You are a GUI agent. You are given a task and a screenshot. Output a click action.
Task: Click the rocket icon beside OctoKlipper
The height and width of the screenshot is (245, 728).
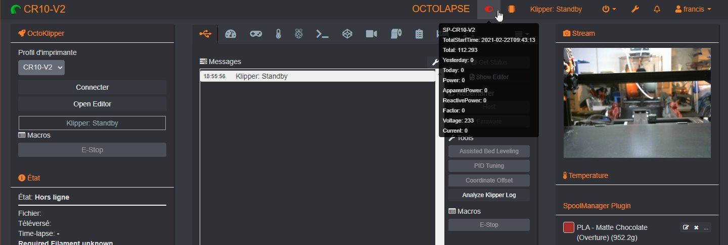(x=22, y=33)
